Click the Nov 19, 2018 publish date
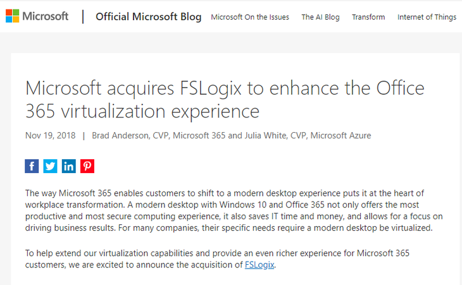462x285 pixels. click(x=51, y=136)
